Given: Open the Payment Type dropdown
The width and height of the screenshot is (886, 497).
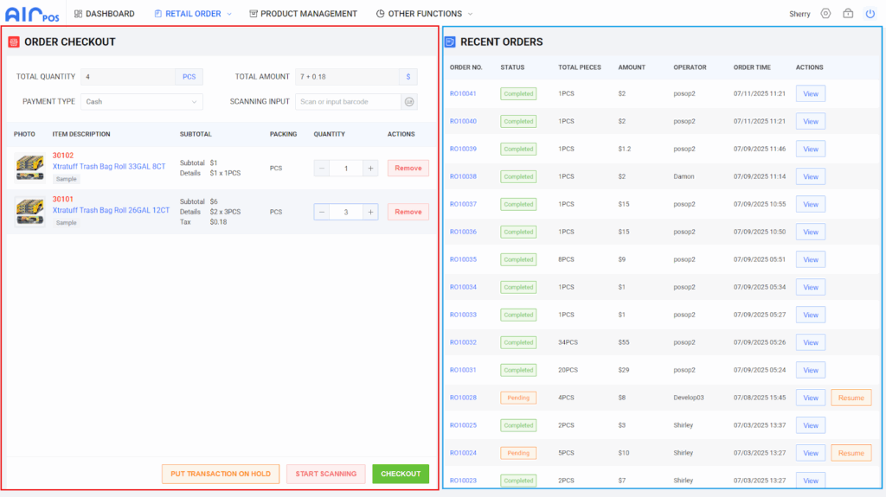Looking at the screenshot, I should click(x=142, y=102).
